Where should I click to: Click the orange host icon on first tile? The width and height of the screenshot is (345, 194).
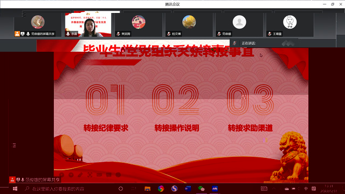(17, 34)
